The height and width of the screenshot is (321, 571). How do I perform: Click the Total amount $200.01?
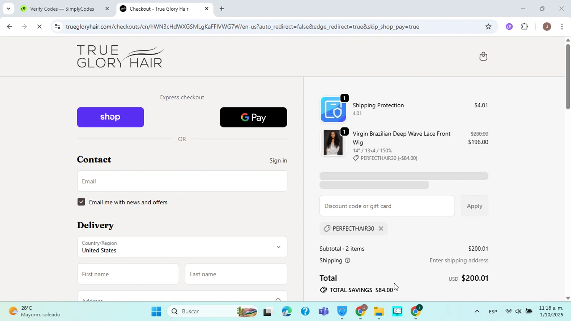coord(475,278)
